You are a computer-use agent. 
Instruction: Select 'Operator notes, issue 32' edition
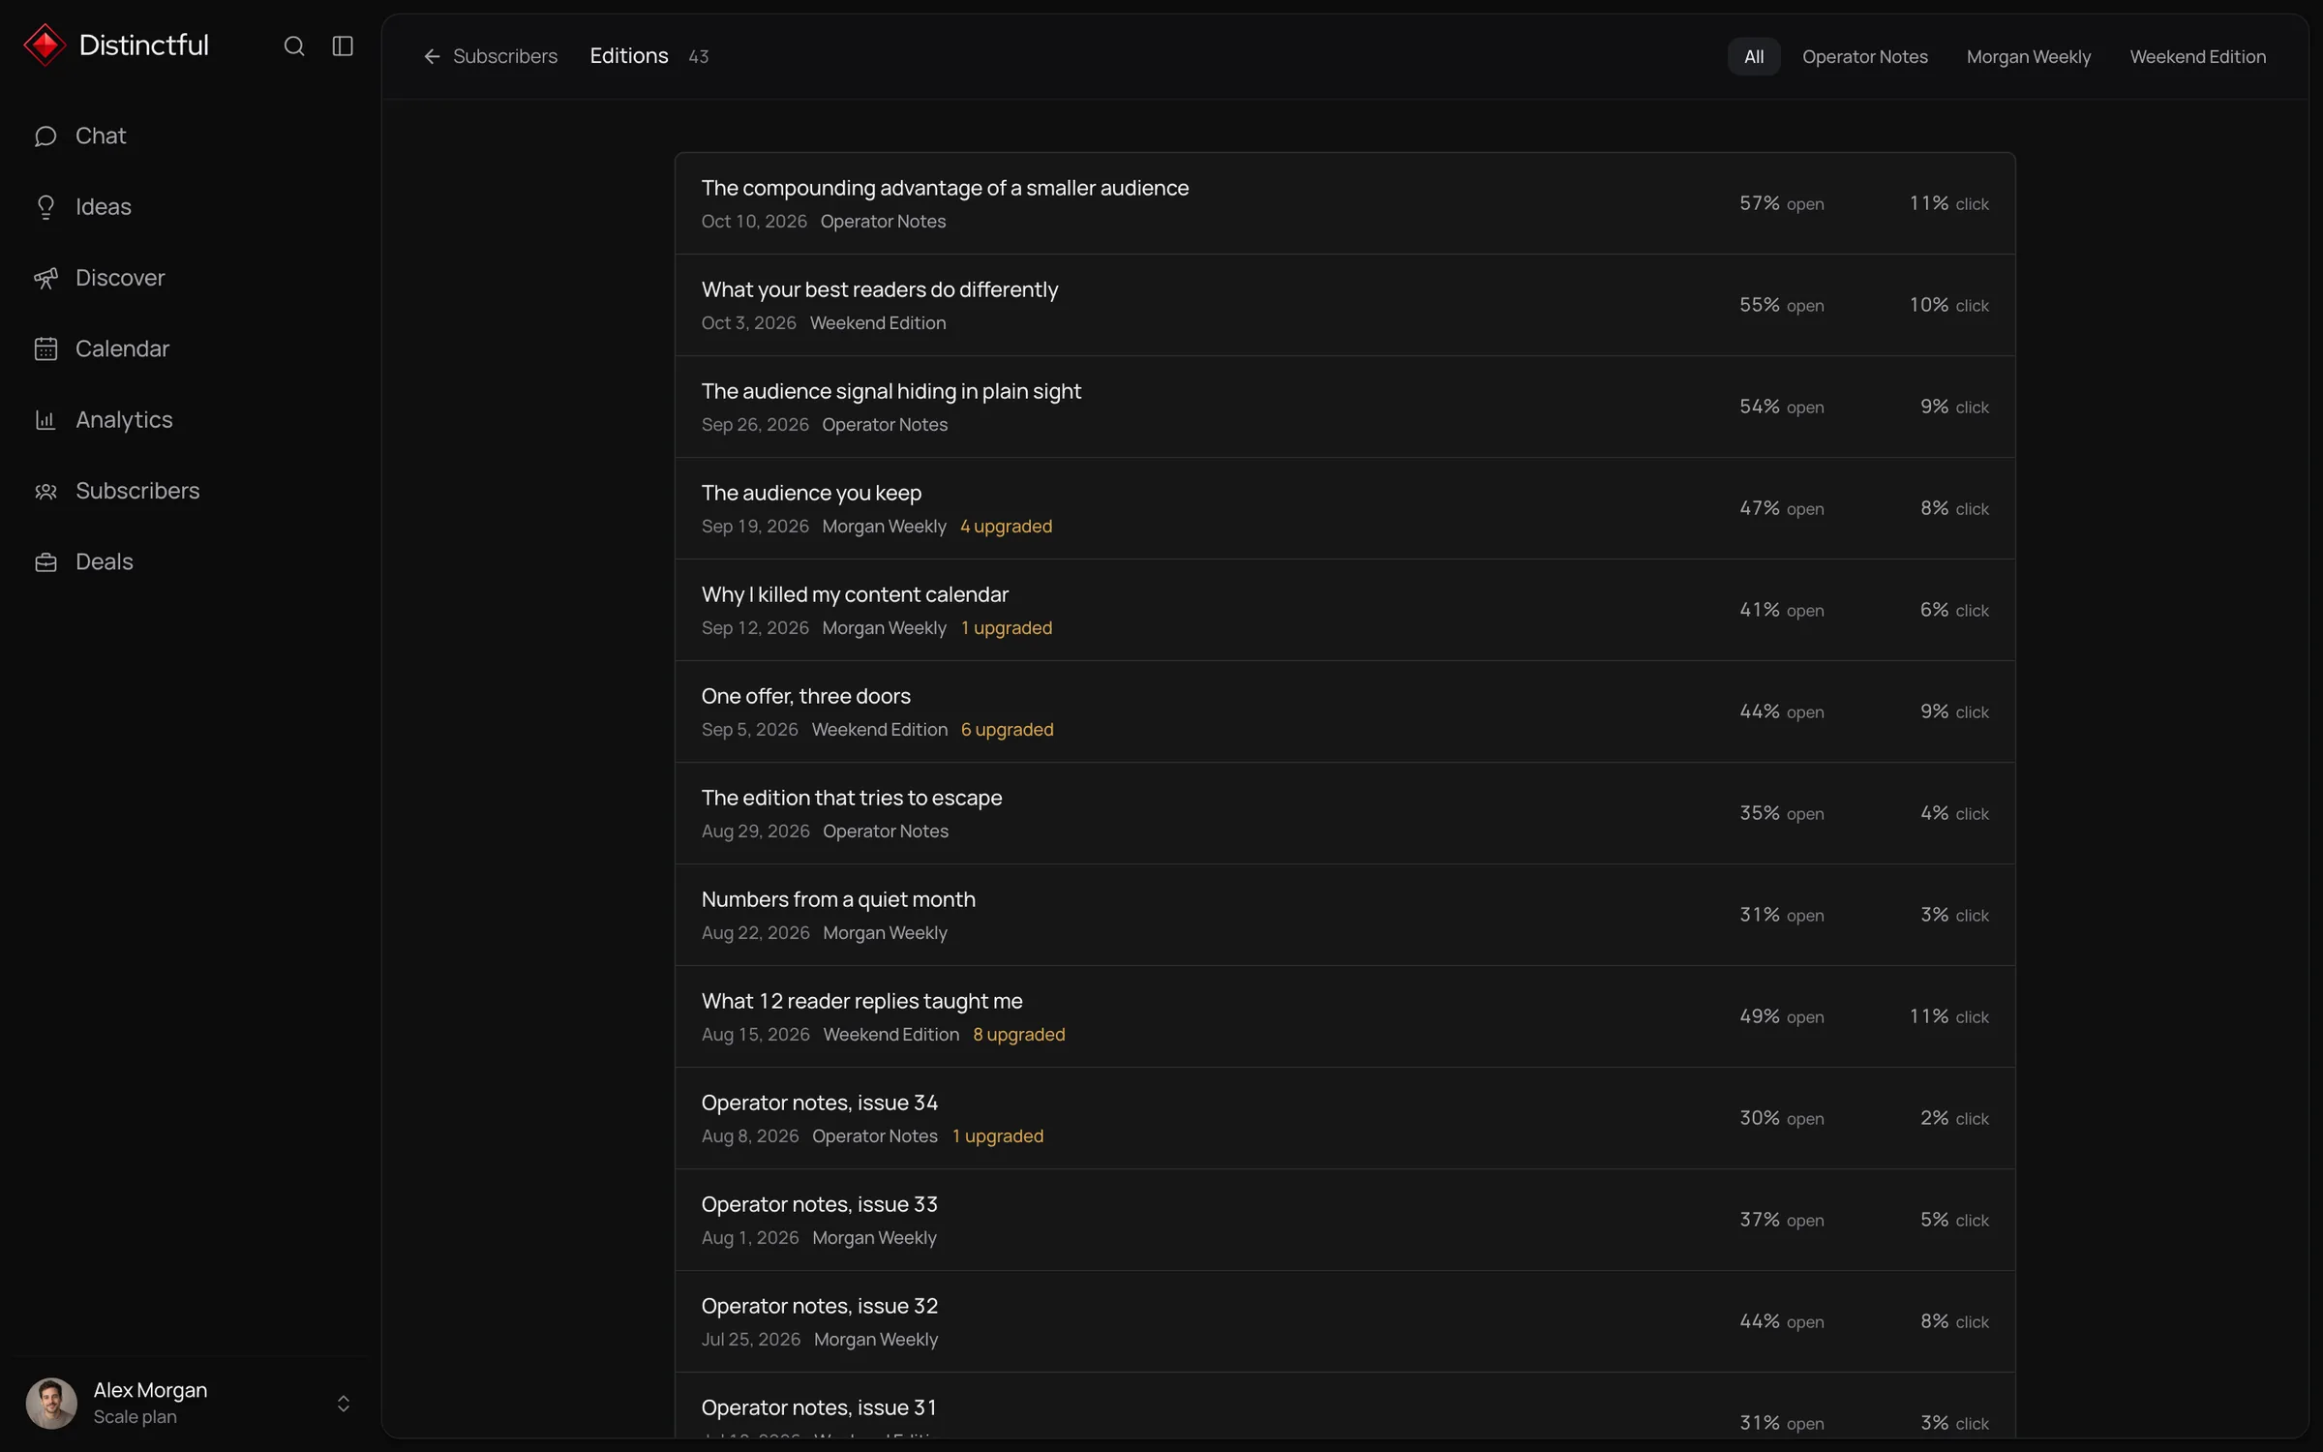tap(1344, 1321)
